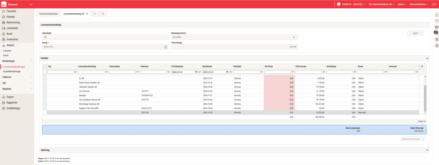
Task: Add a new tab with plus icon
Action: (x=95, y=14)
